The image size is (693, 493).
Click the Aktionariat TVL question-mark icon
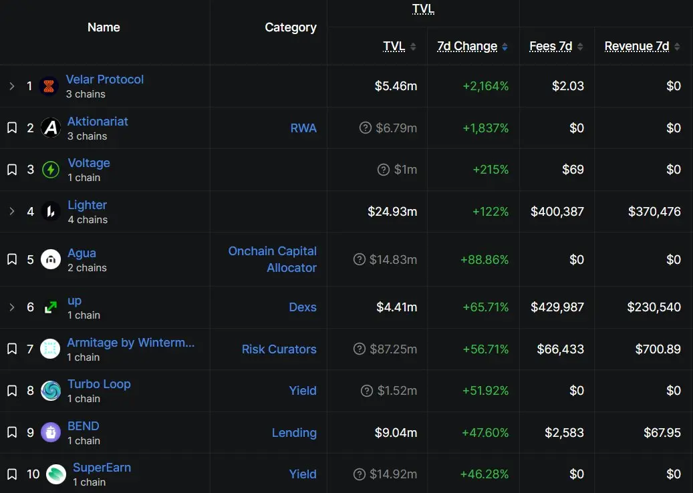pos(366,128)
